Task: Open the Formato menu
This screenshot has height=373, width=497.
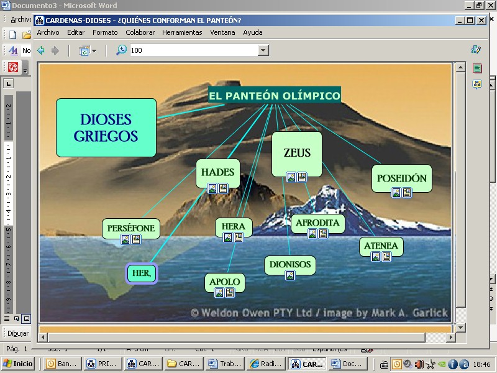Action: pos(105,32)
